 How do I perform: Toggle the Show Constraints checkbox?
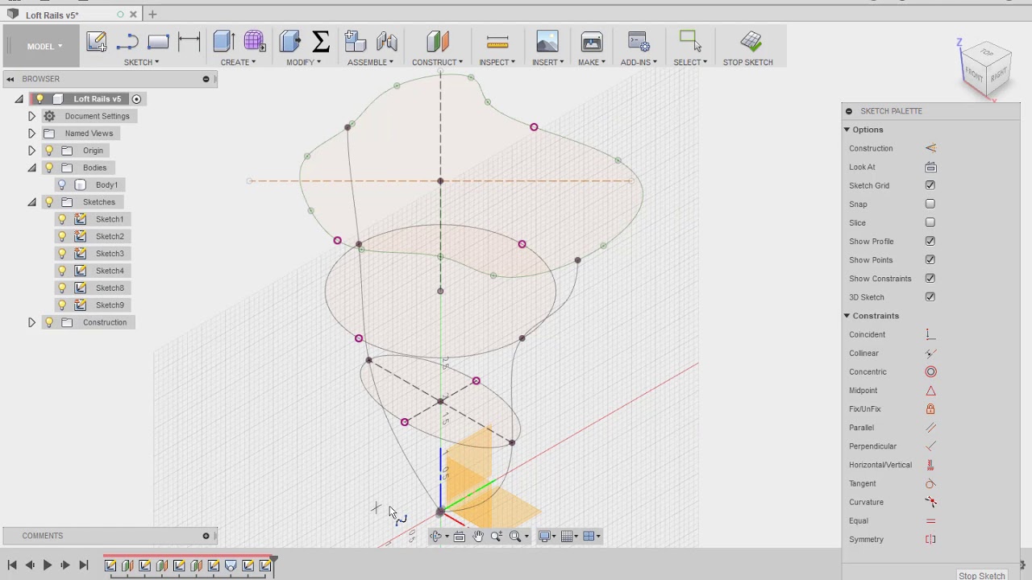tap(930, 278)
